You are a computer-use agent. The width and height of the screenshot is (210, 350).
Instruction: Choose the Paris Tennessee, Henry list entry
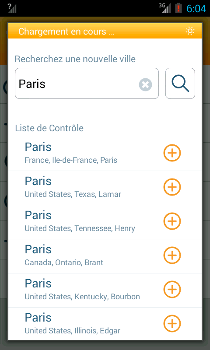coord(105,222)
